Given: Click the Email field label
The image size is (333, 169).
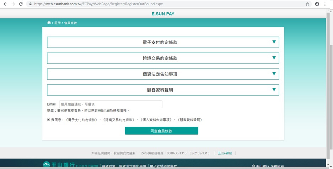Looking at the screenshot, I should (51, 104).
